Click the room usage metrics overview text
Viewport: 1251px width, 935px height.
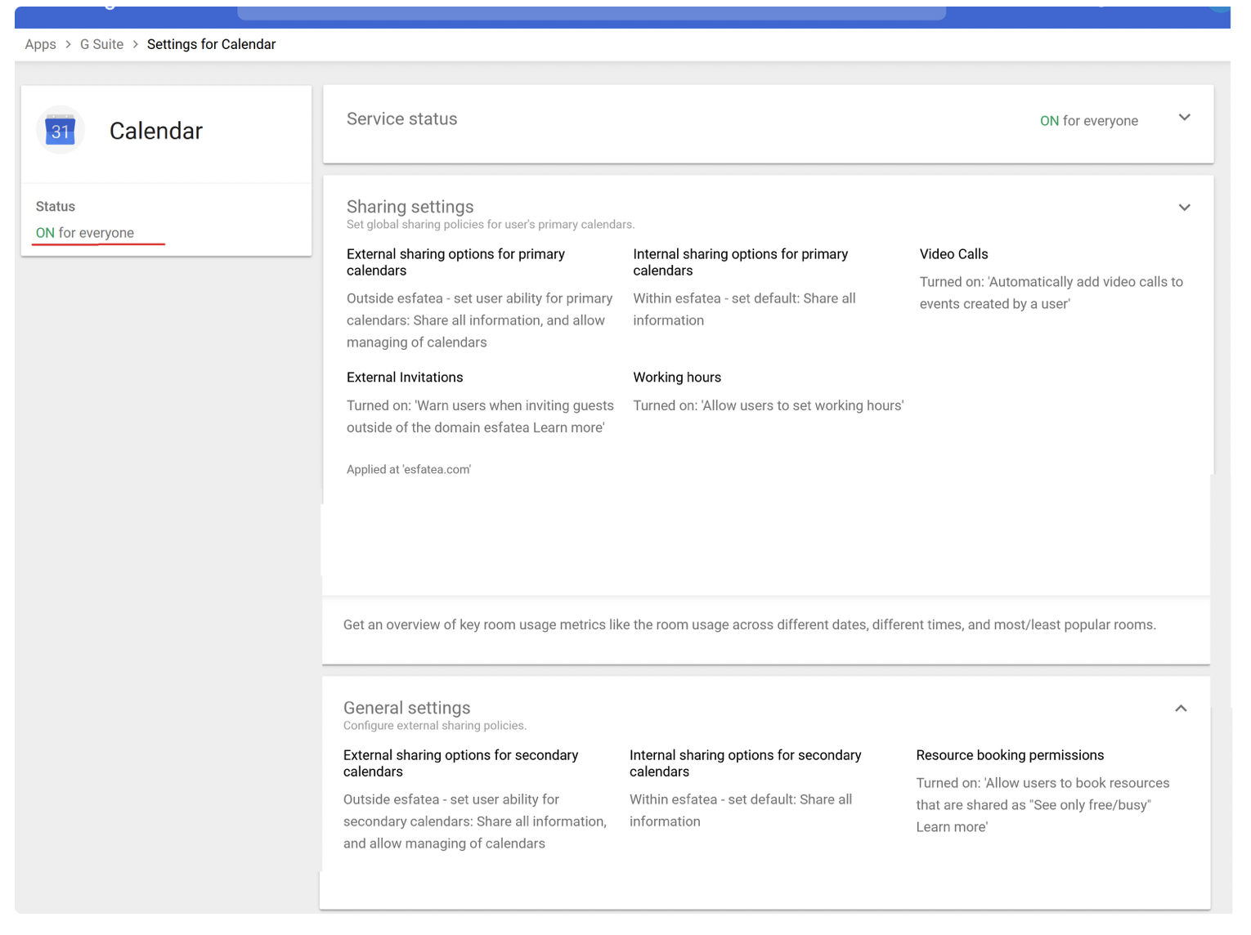[749, 625]
